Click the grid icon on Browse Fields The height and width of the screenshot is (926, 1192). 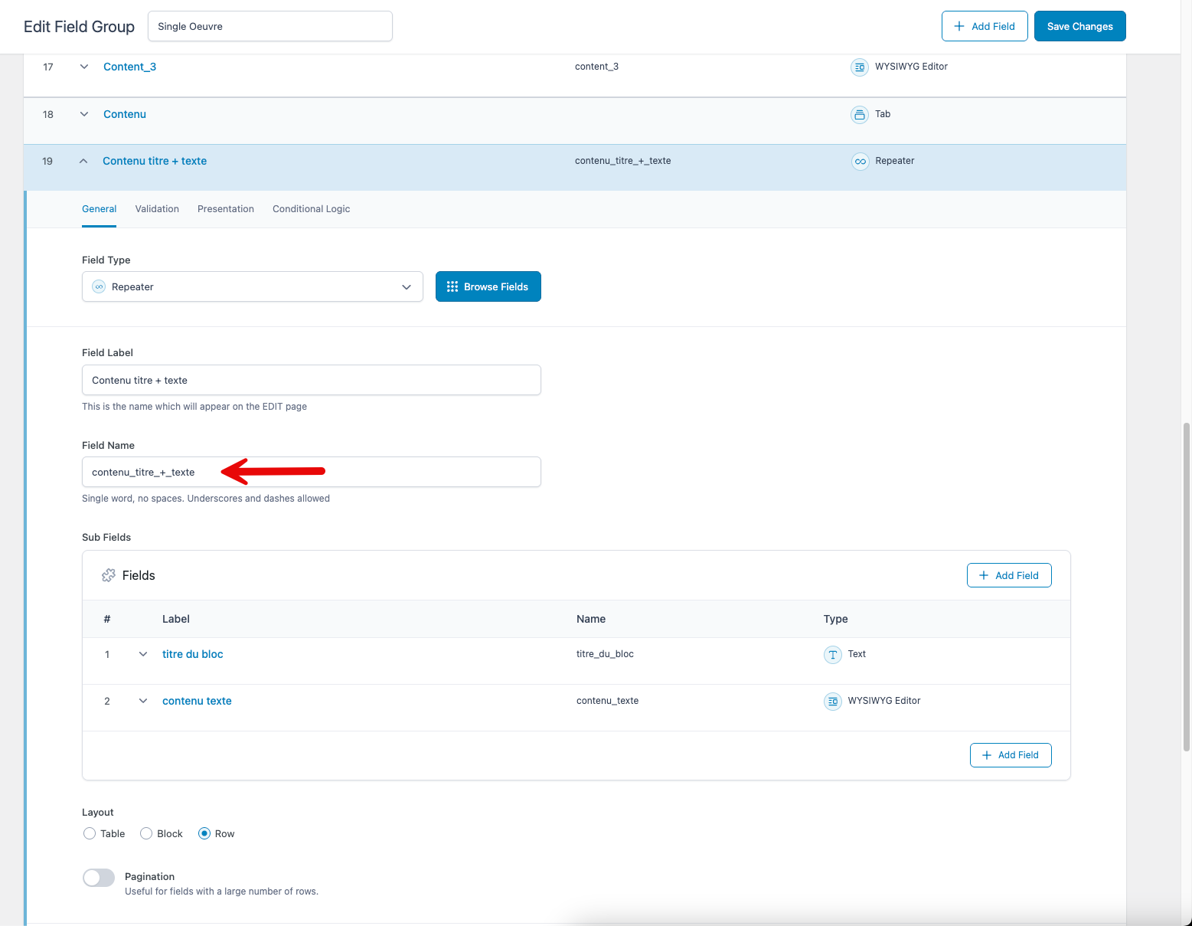452,286
